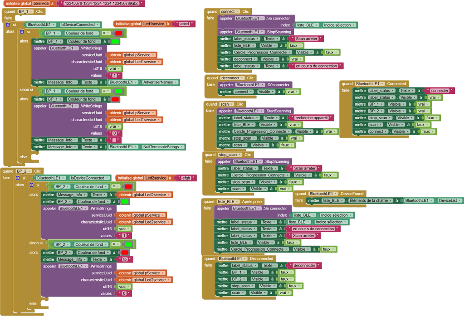Open NullTerminateStrings property dropdown

point(163,147)
